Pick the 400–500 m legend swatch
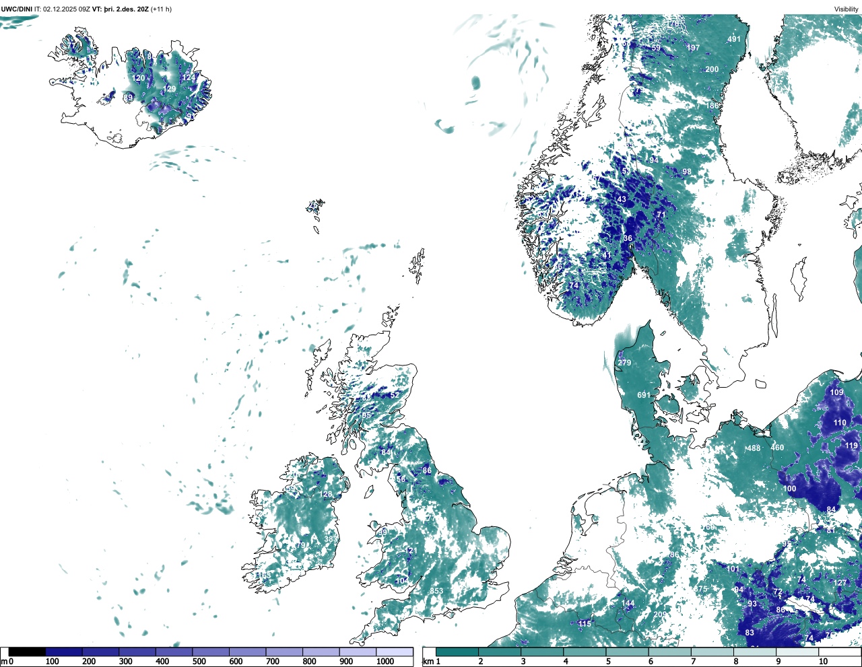The image size is (862, 667). (x=174, y=652)
